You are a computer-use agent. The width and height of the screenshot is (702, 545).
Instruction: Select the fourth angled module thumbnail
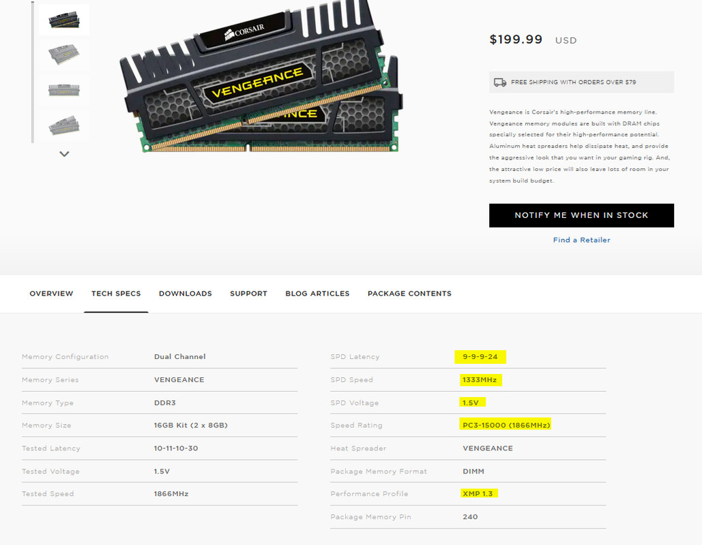click(64, 125)
